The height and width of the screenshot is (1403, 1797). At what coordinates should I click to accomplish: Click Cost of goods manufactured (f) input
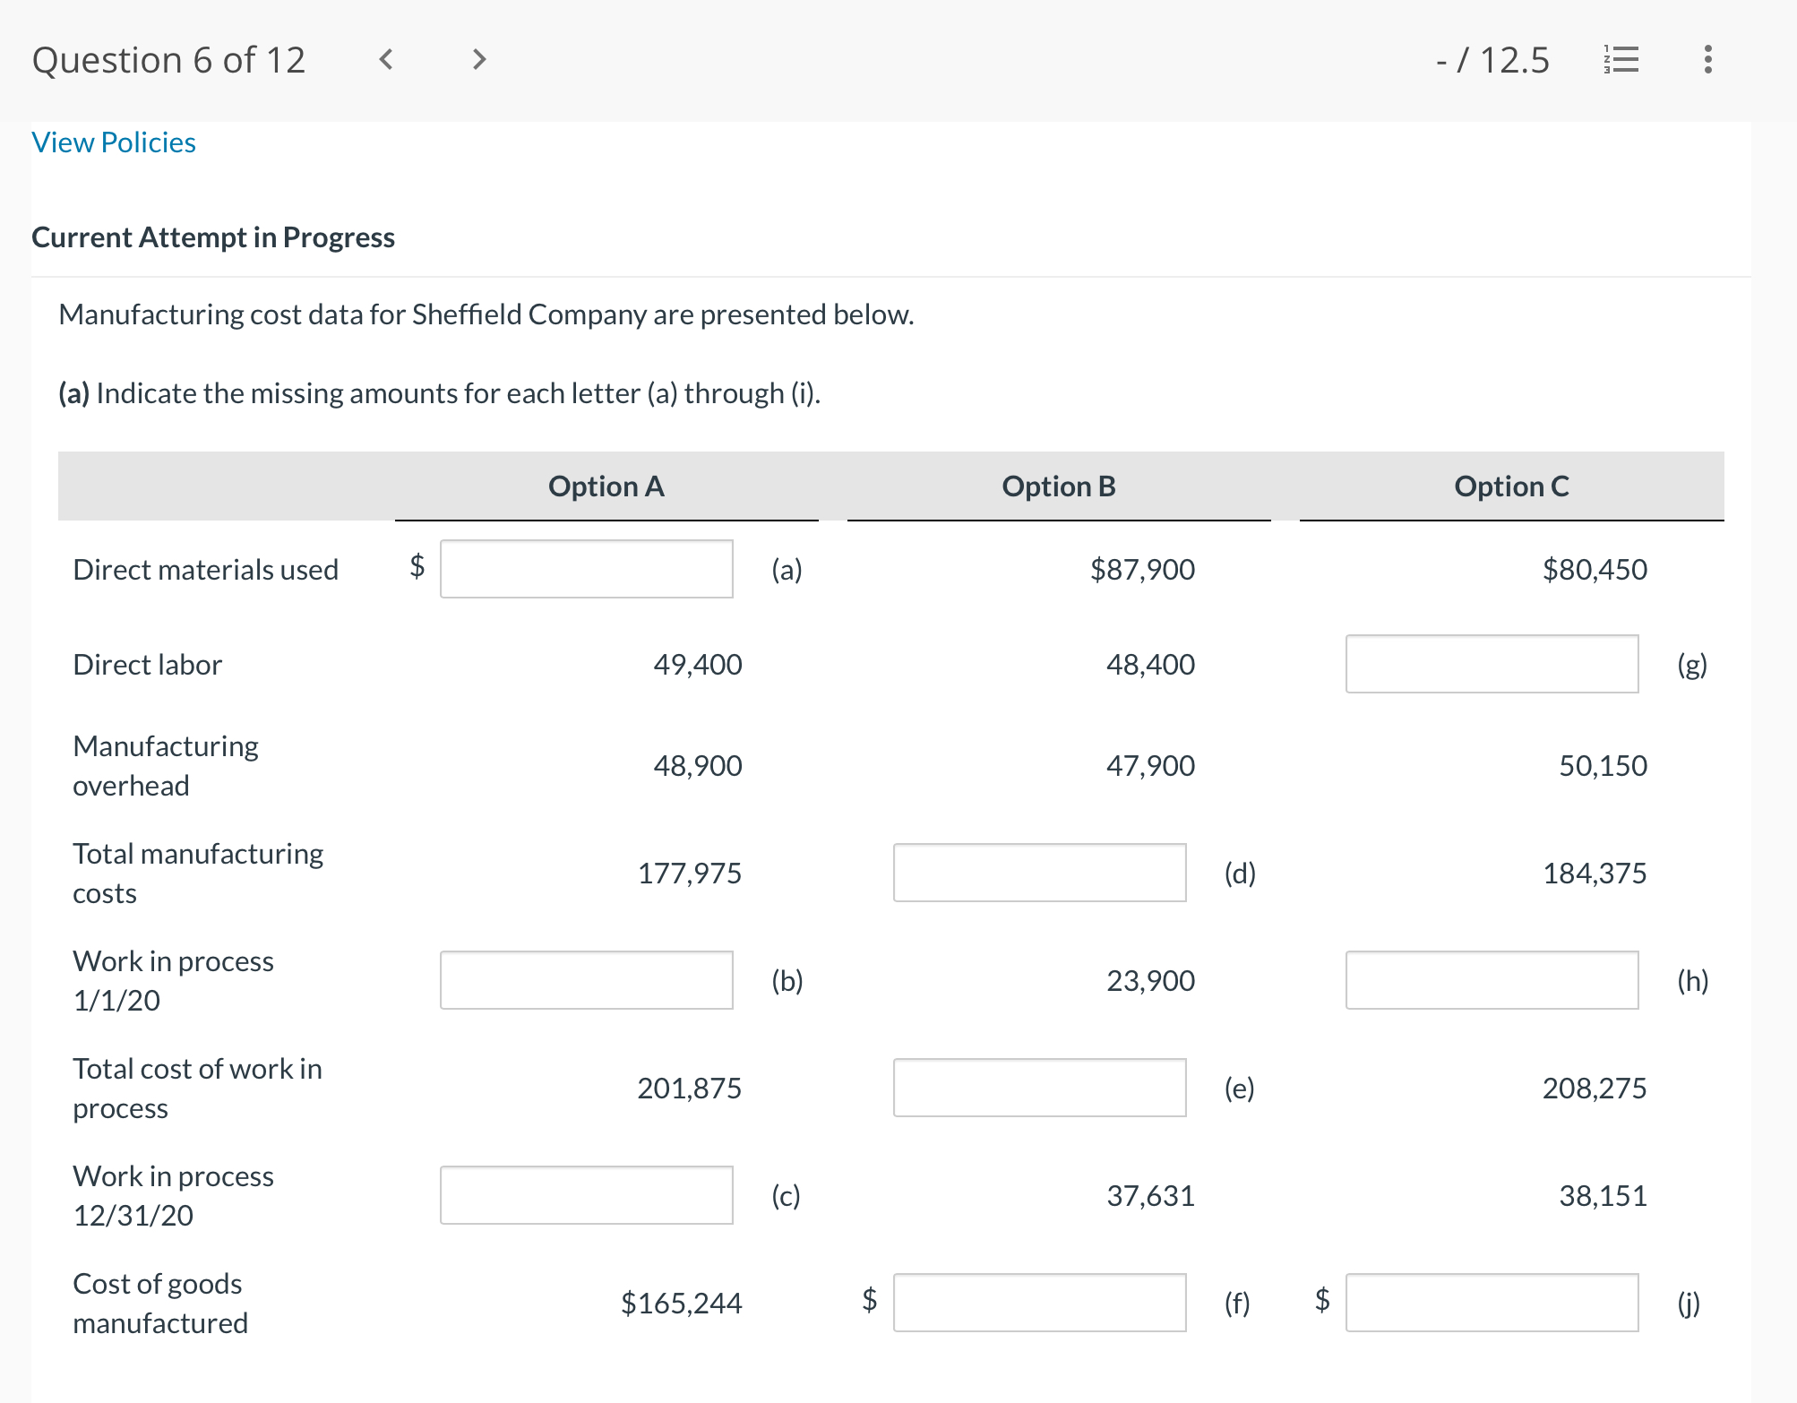click(1039, 1303)
